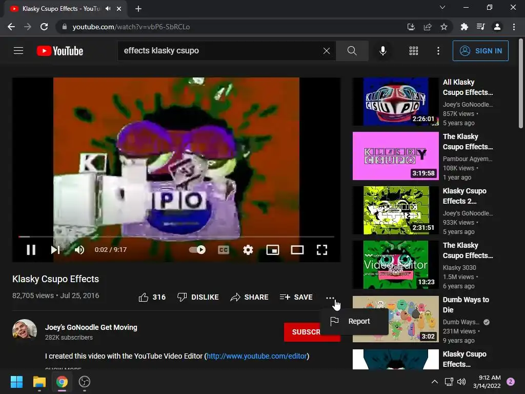Install app via address bar icon
Screen dimensions: 525x394
411,27
